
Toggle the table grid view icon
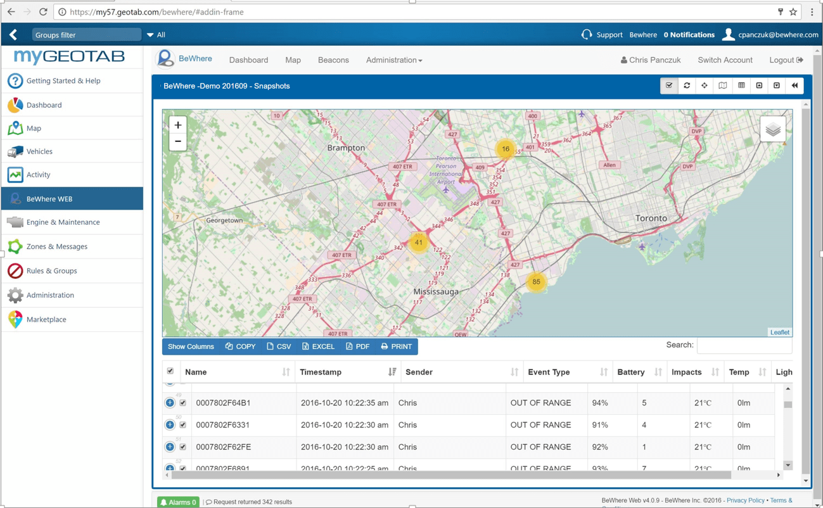pyautogui.click(x=741, y=86)
